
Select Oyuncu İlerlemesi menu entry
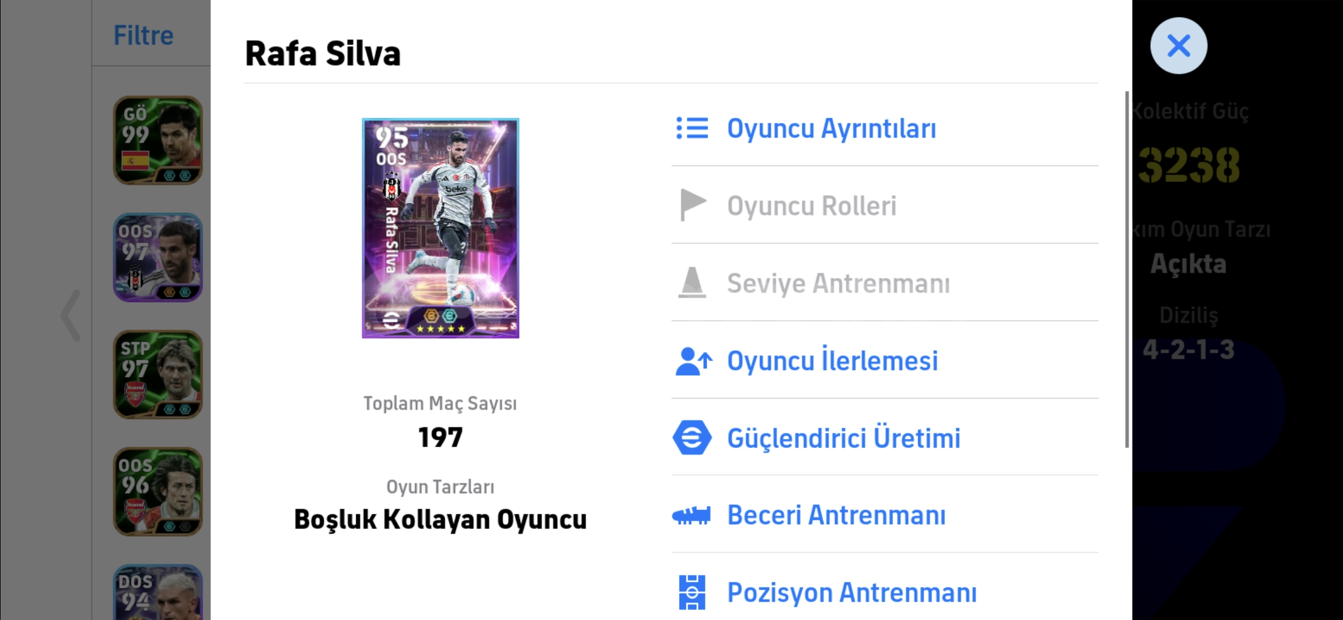pyautogui.click(x=832, y=361)
